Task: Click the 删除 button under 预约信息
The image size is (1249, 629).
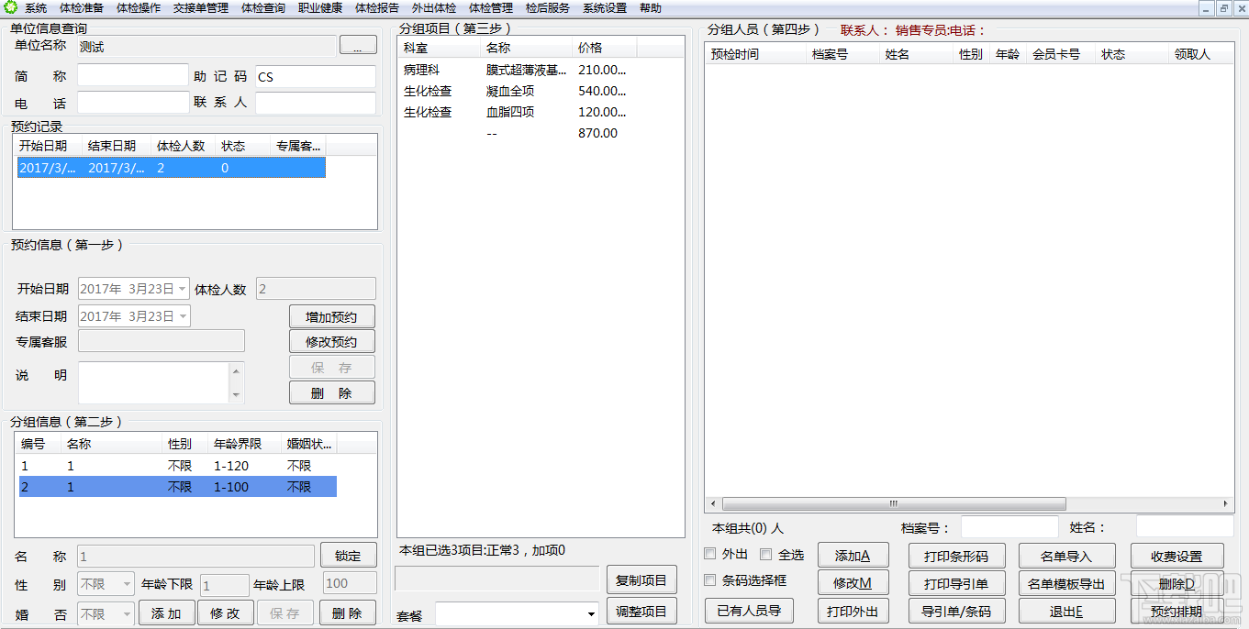Action: [x=332, y=392]
